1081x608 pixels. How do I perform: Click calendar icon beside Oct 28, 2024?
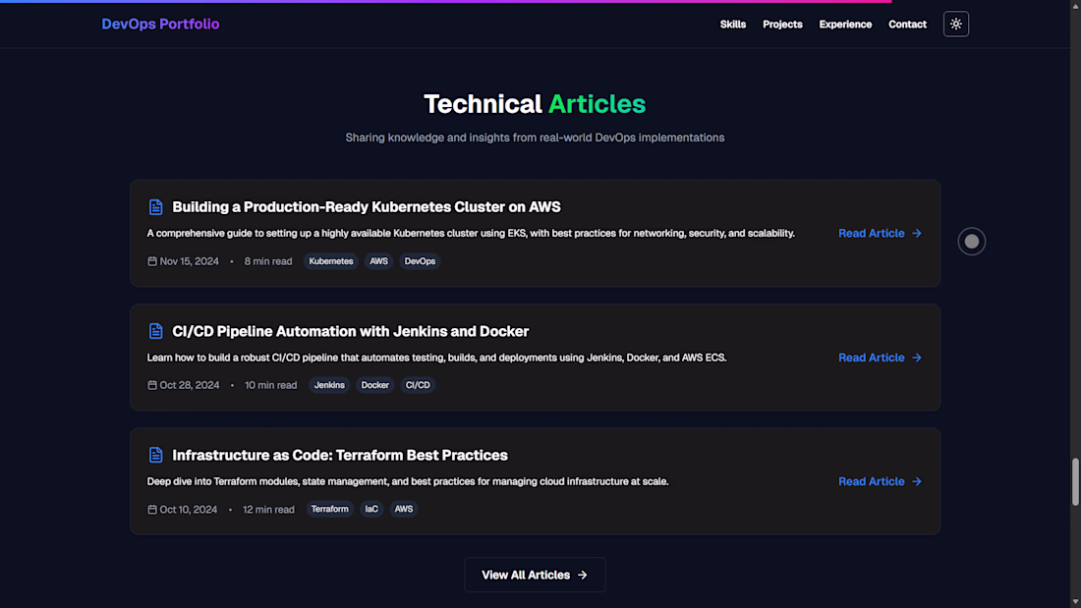(x=151, y=385)
